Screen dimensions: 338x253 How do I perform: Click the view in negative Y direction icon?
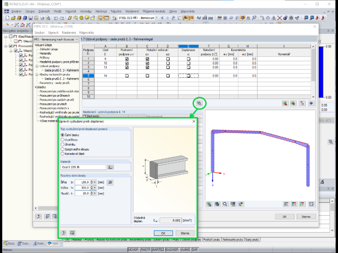(x=294, y=204)
